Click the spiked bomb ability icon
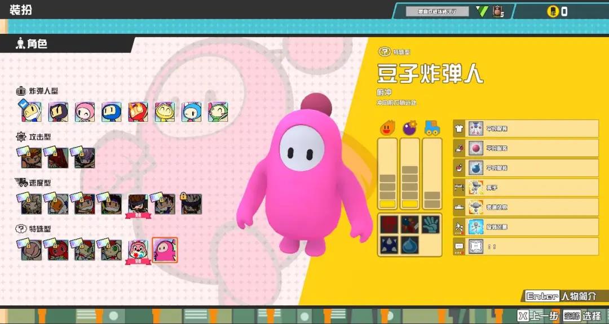Image resolution: width=609 pixels, height=324 pixels. [x=389, y=245]
